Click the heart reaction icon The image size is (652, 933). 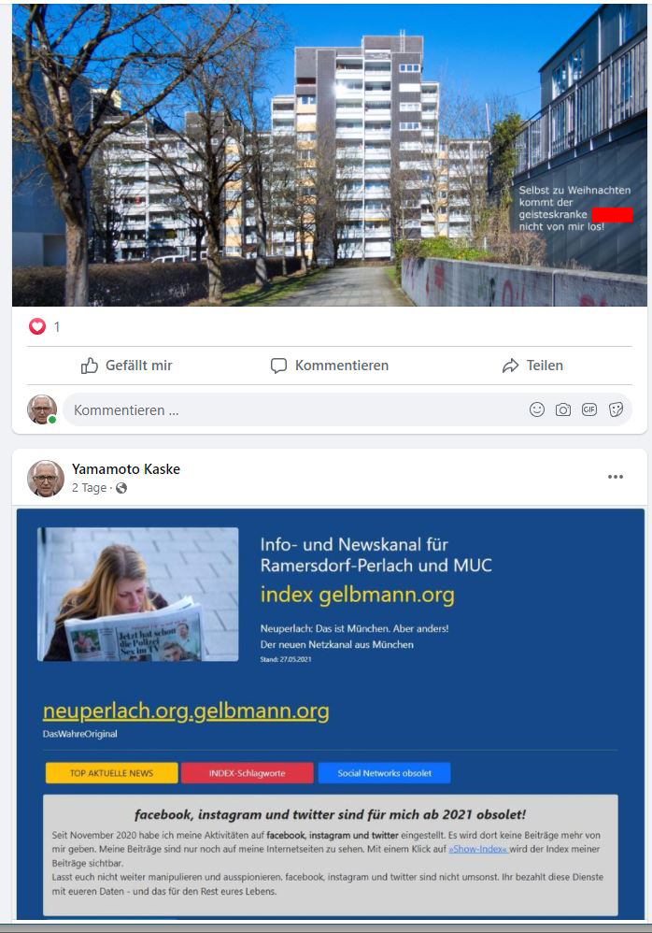37,326
